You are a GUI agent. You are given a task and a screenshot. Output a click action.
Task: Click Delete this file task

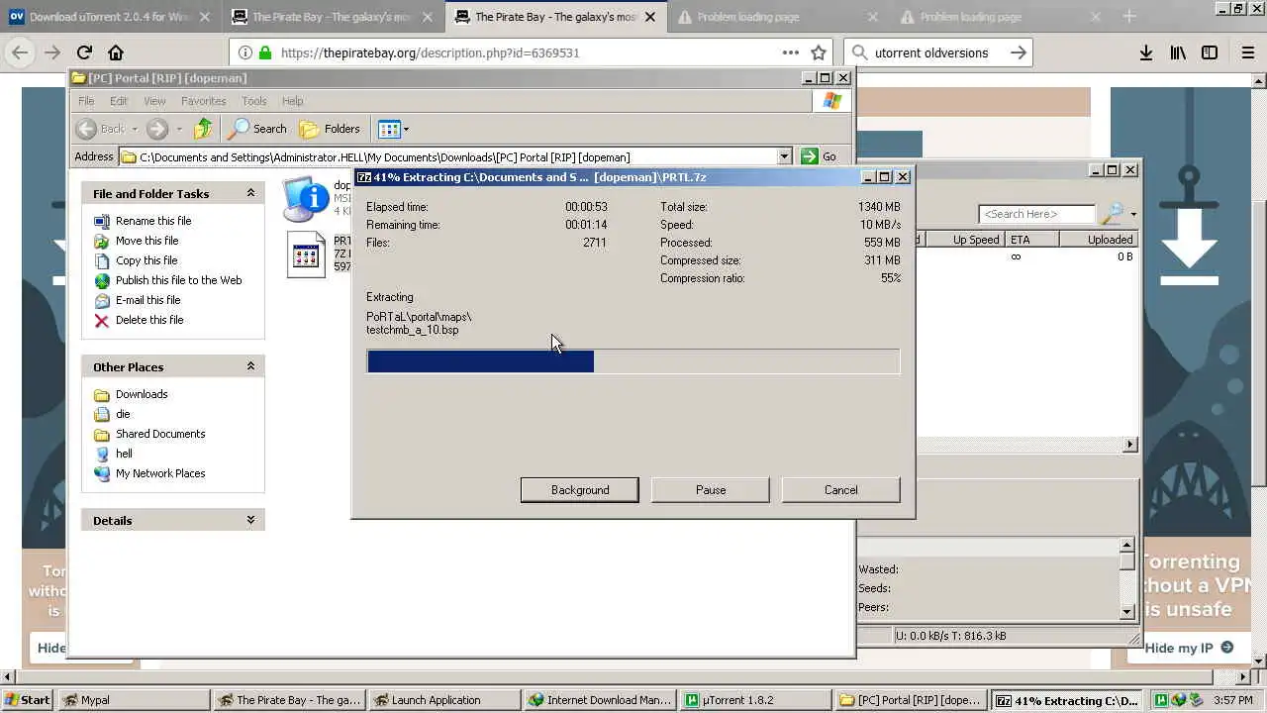[x=149, y=320]
